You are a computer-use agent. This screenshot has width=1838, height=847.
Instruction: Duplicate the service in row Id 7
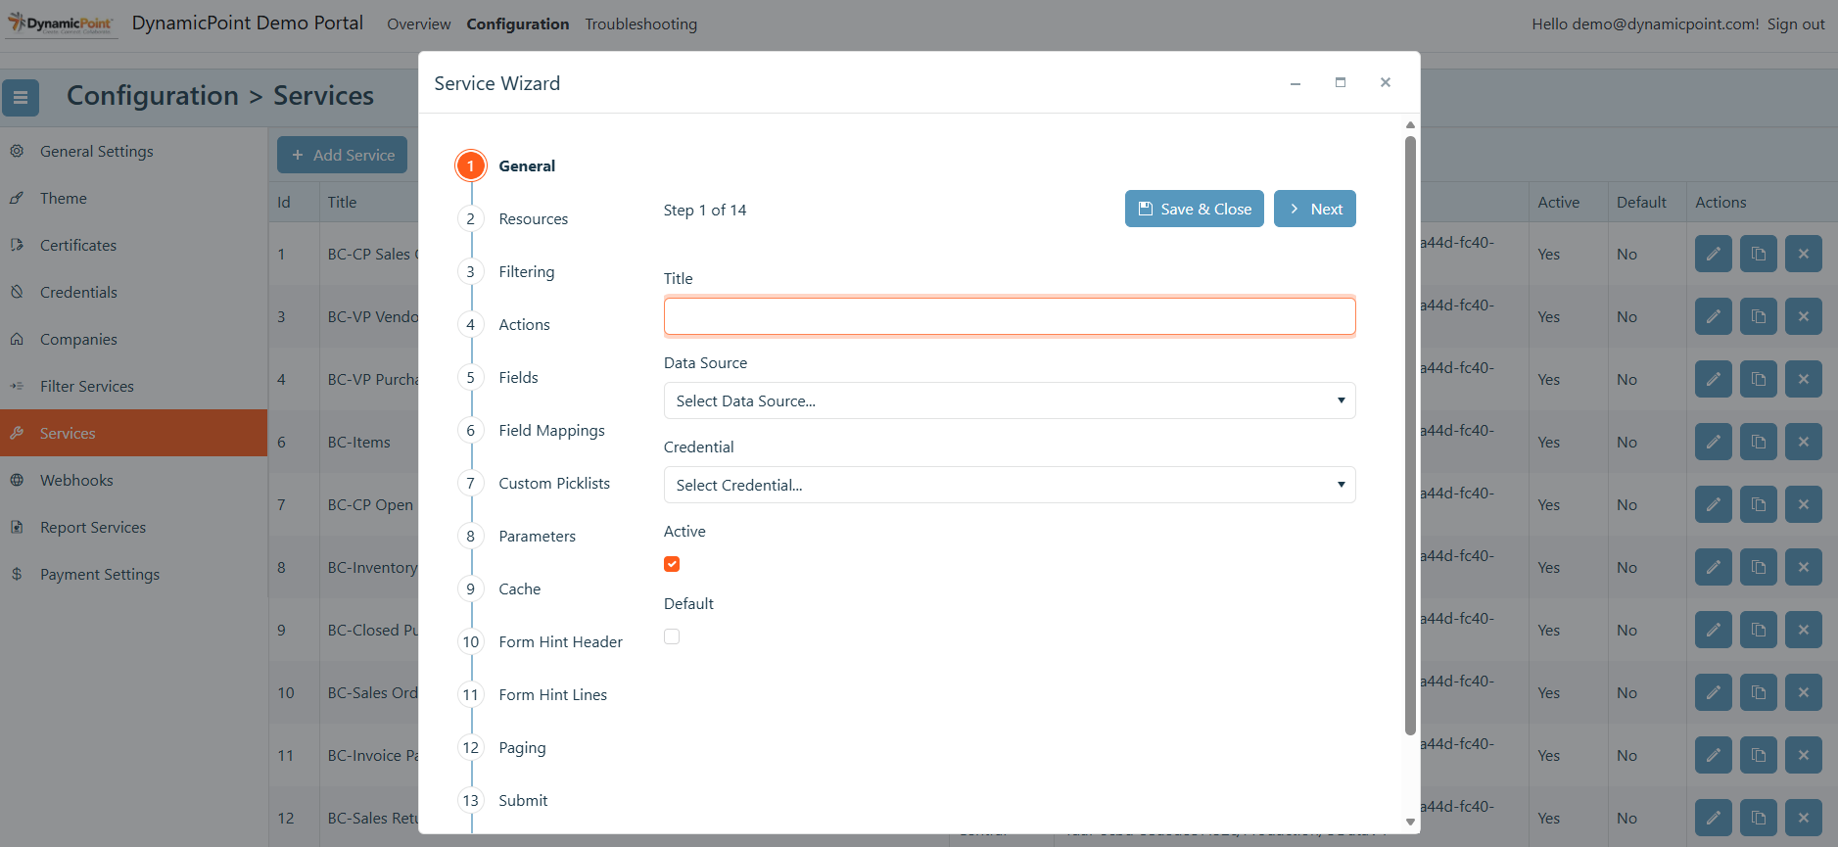tap(1758, 504)
